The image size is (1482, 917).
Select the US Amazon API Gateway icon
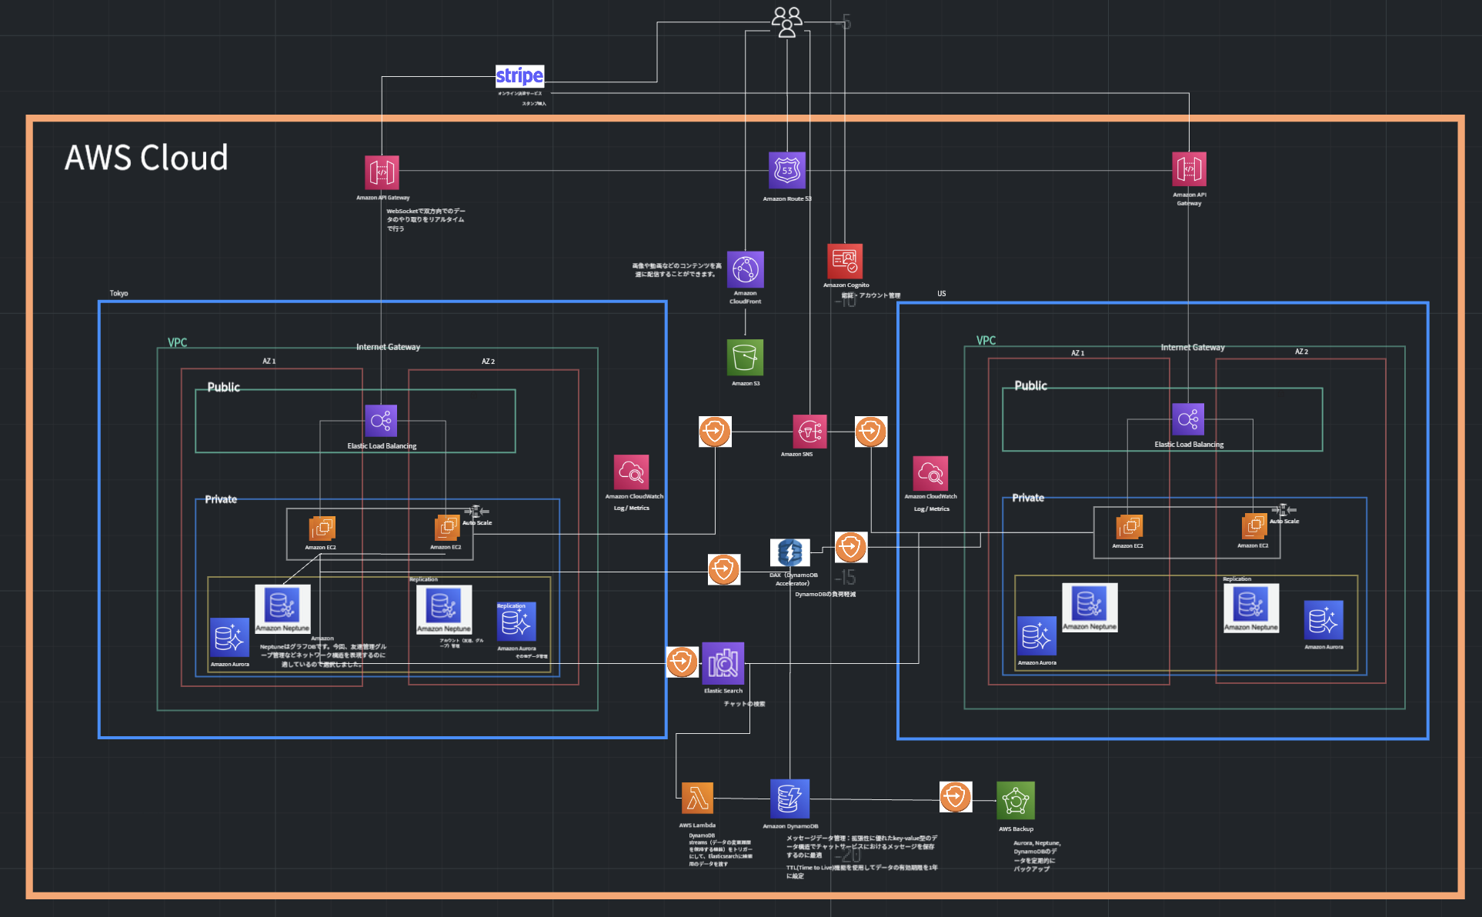pos(1189,168)
